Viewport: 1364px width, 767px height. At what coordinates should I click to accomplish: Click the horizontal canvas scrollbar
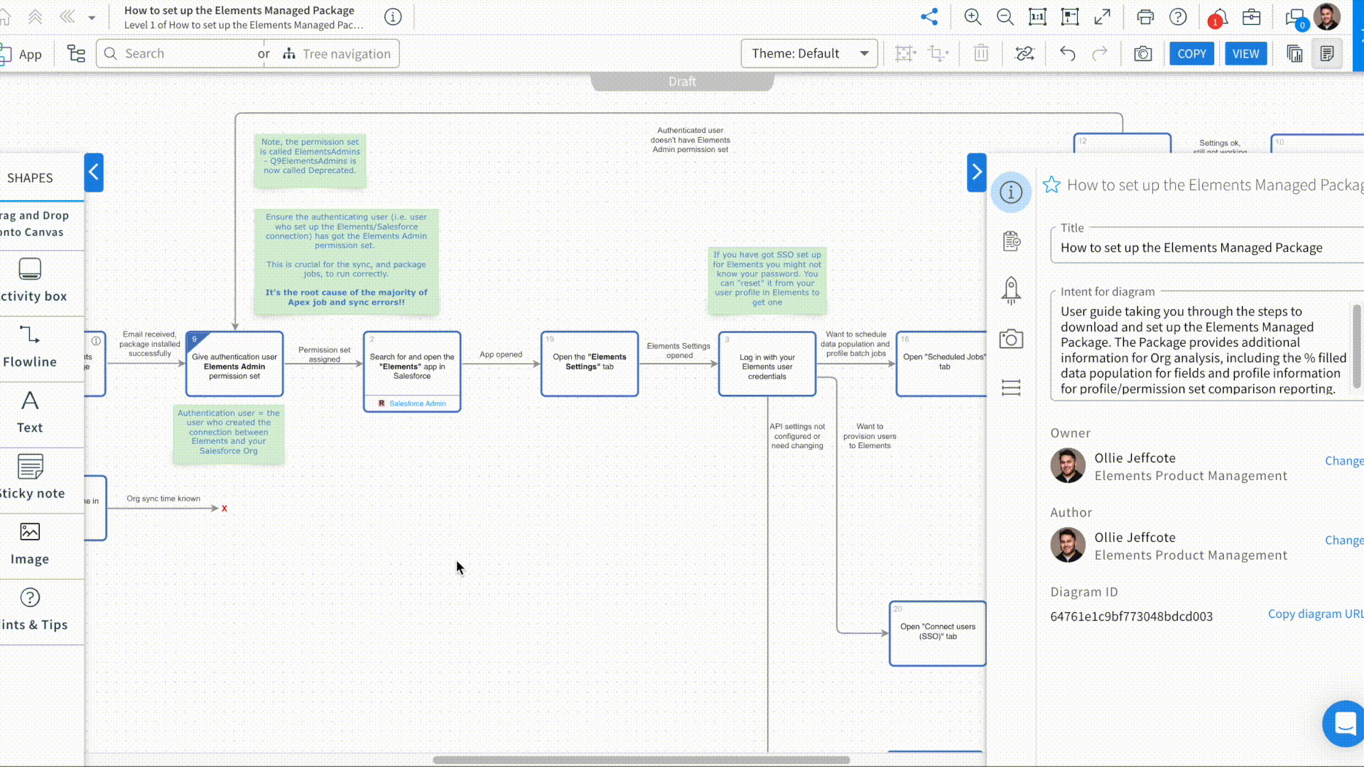tap(641, 760)
